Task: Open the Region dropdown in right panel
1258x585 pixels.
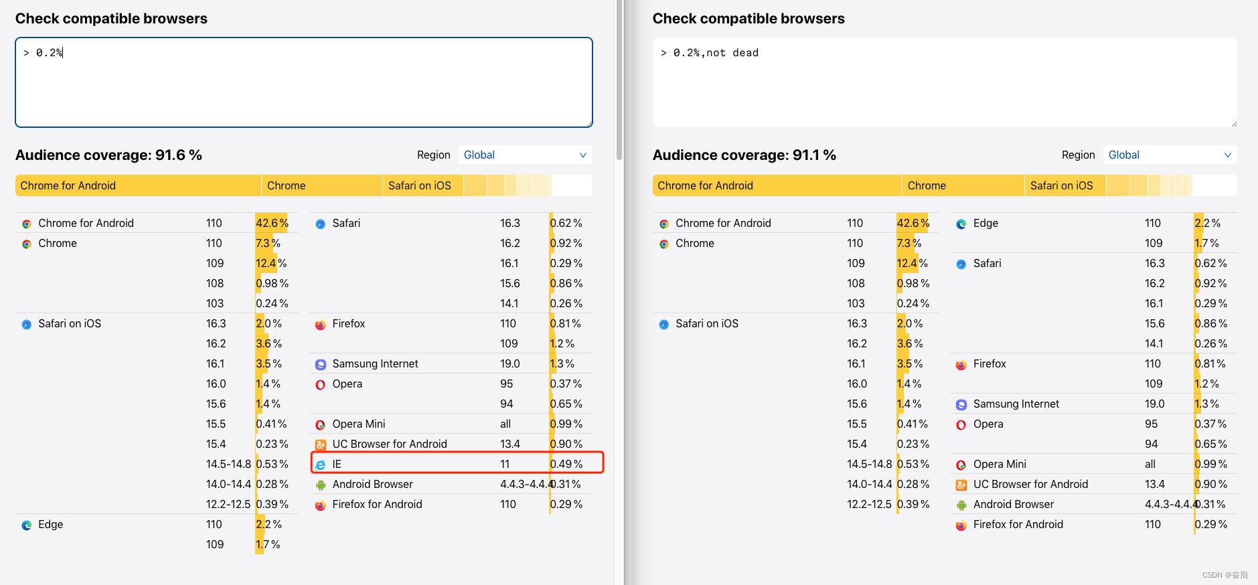Action: tap(1170, 155)
